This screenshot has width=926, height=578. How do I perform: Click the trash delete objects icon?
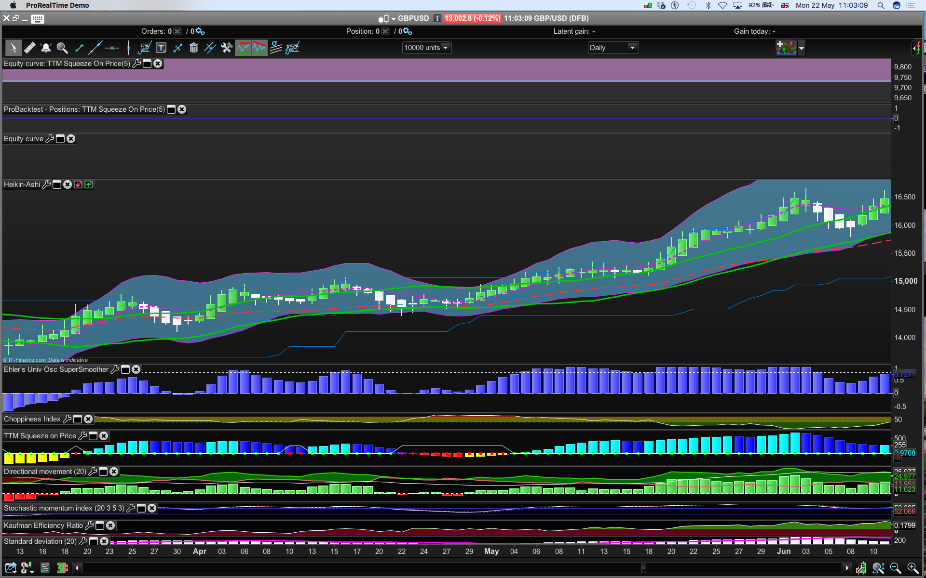[194, 48]
